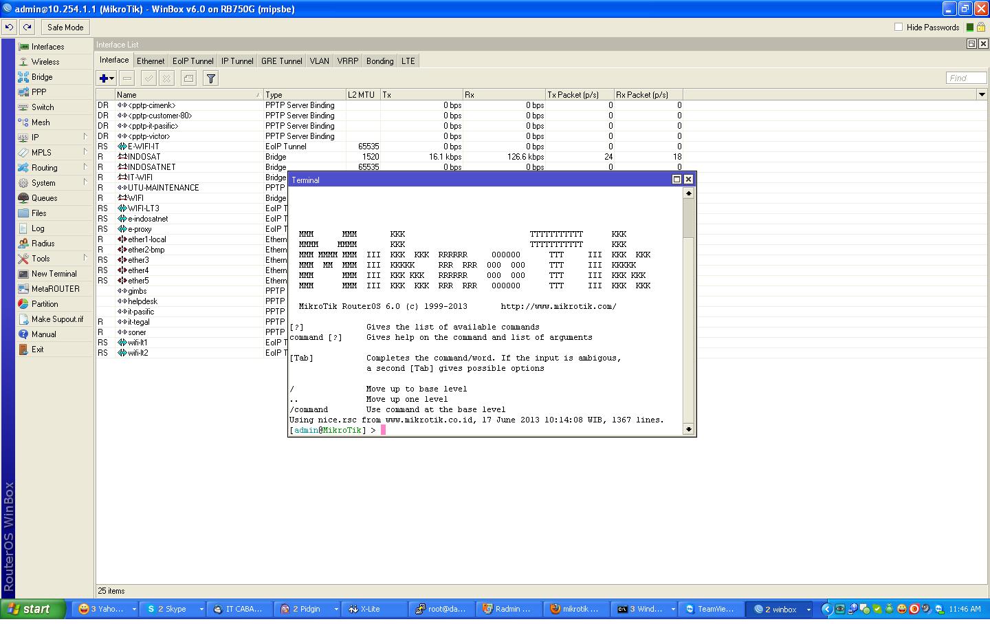Open New Terminal from the sidebar

point(55,274)
